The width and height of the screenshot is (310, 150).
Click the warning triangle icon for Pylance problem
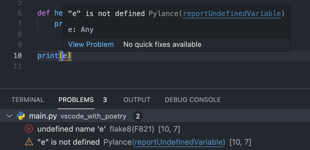click(x=29, y=142)
